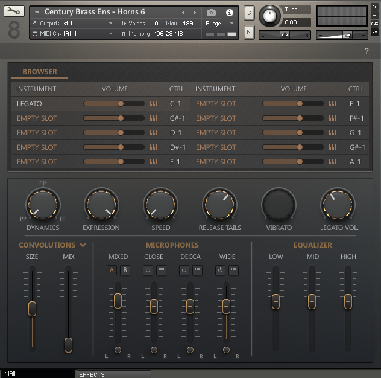Click the equalizer LOW fader
Viewport: 381px width, 378px height.
pos(276,301)
